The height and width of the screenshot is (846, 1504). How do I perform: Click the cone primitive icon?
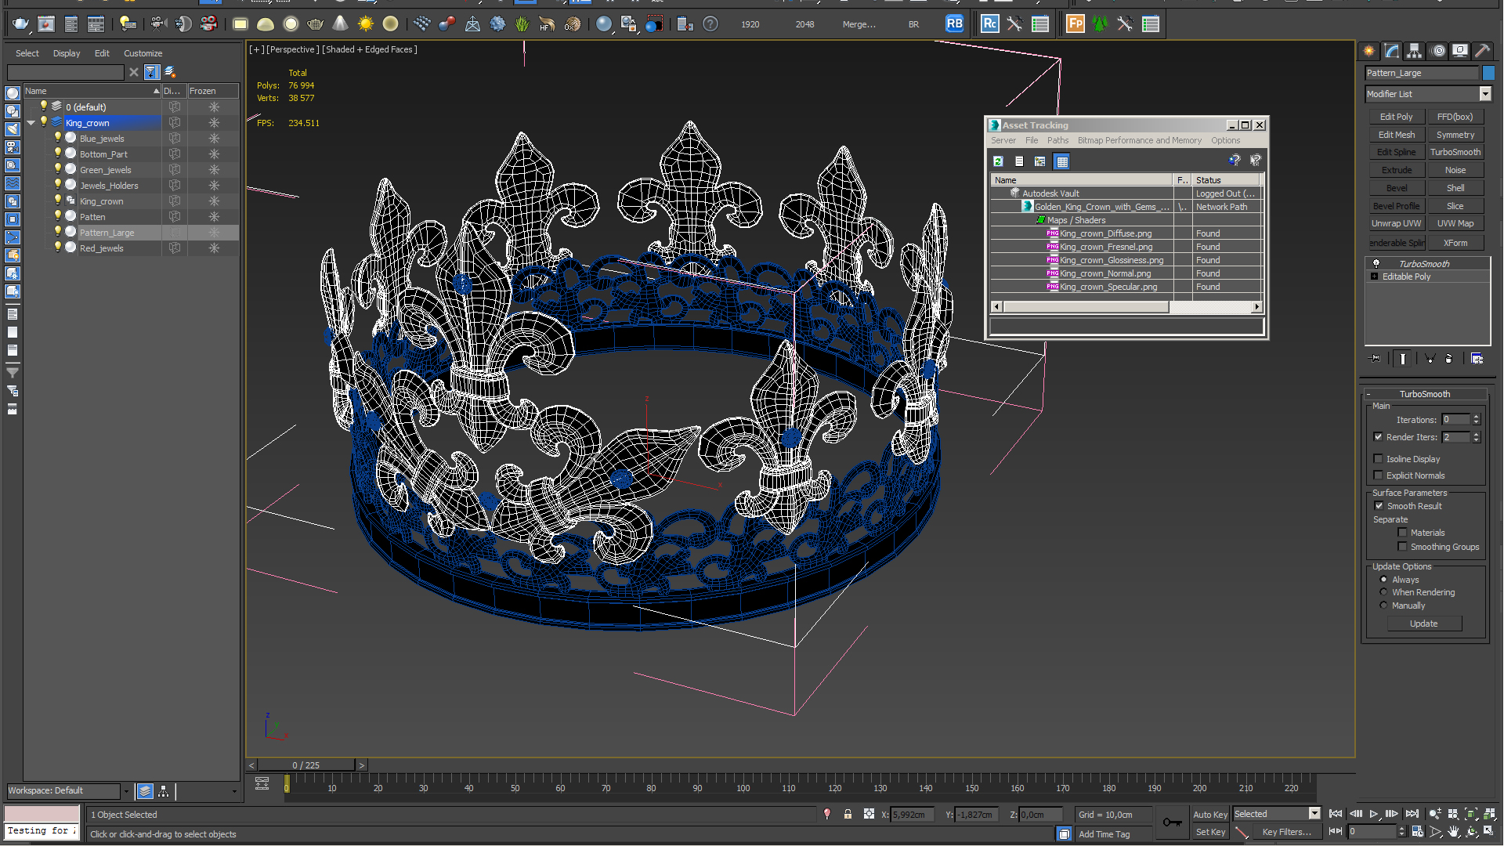[x=341, y=24]
